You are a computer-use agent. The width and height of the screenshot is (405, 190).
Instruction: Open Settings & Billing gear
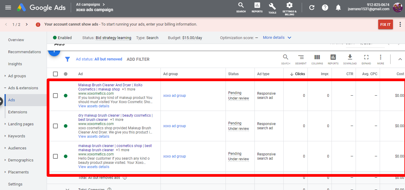[289, 7]
